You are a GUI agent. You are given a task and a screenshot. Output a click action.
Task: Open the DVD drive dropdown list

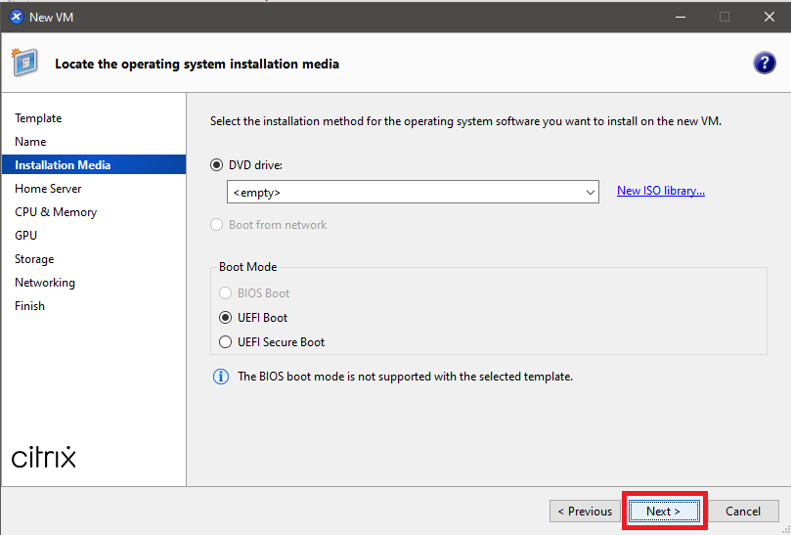pyautogui.click(x=590, y=192)
